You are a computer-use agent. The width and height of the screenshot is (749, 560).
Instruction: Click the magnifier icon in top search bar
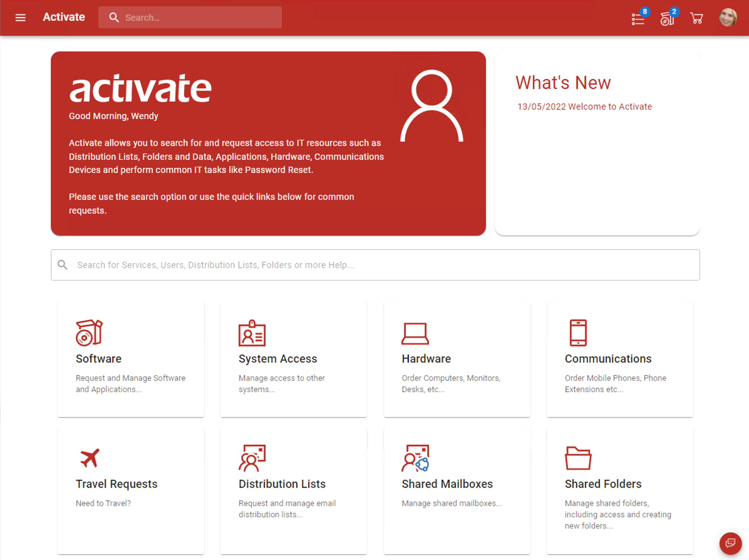click(x=114, y=18)
